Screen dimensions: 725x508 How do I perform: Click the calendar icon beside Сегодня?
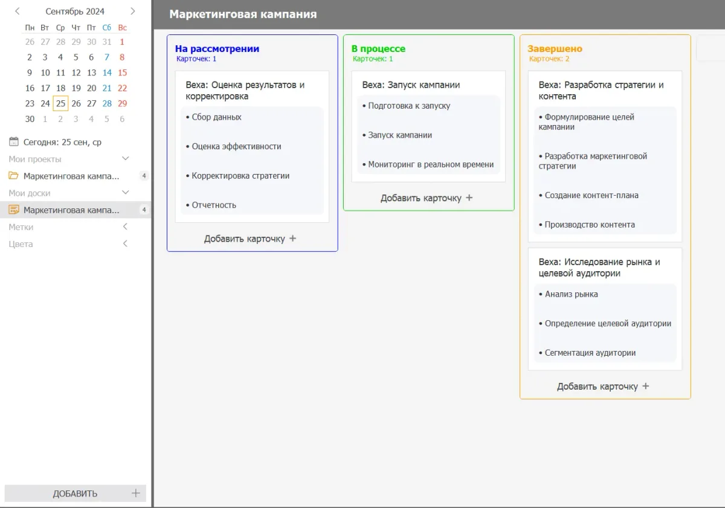click(x=14, y=142)
